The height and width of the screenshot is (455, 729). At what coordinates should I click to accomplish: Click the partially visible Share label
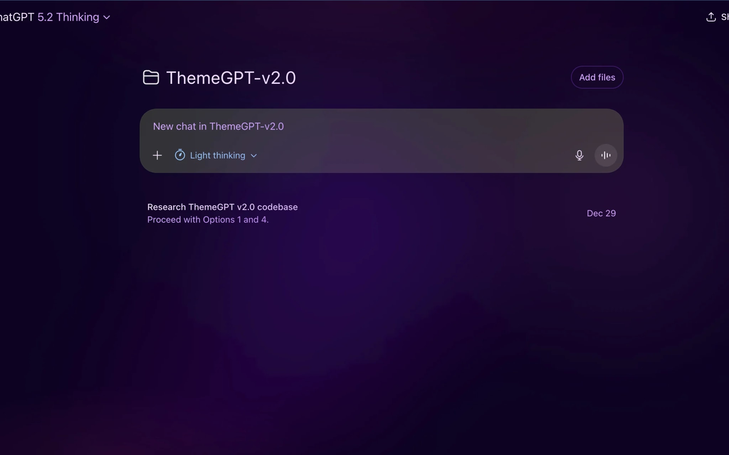point(725,17)
